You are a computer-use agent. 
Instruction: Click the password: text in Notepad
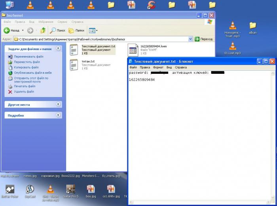[x=138, y=73]
